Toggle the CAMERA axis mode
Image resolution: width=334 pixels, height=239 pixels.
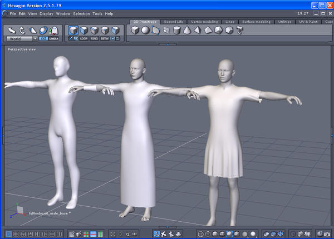tap(54, 39)
